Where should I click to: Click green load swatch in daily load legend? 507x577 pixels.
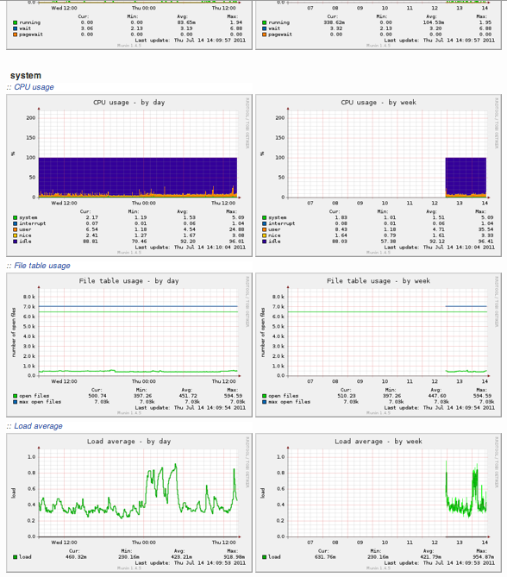(x=15, y=557)
